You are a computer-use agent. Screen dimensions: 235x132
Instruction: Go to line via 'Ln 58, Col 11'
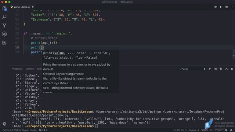pyautogui.click(x=180, y=130)
